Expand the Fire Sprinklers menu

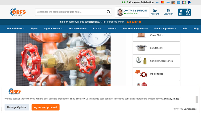(x=15, y=29)
